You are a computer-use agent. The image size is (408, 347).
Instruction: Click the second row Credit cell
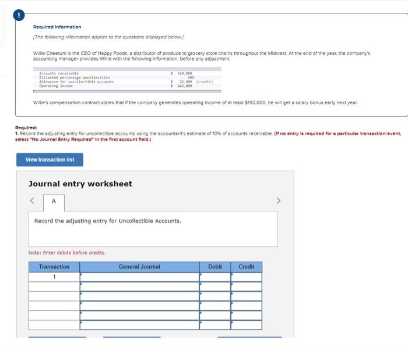[246, 286]
